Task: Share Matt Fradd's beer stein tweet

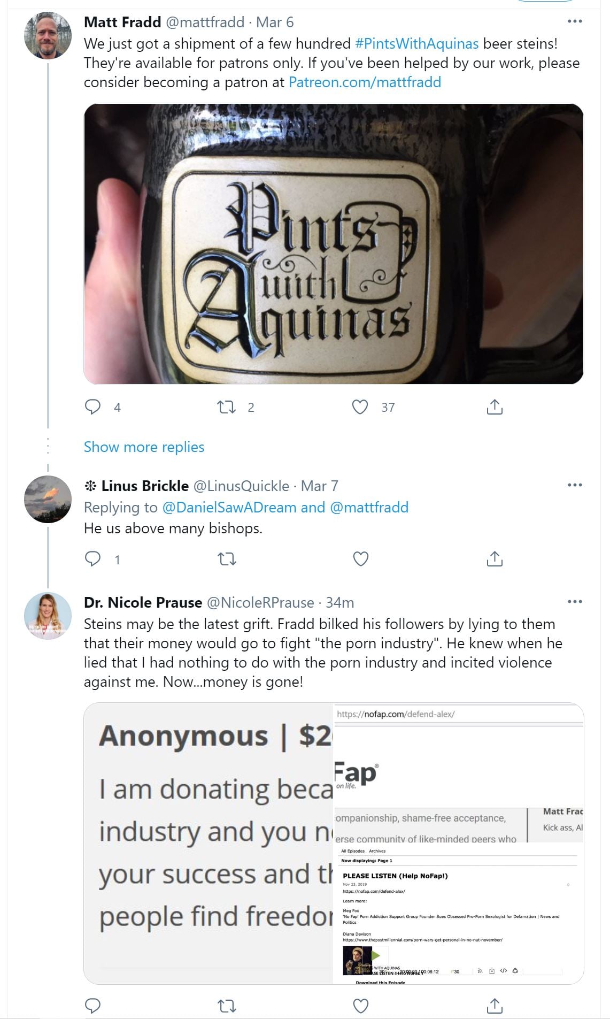Action: click(x=495, y=407)
